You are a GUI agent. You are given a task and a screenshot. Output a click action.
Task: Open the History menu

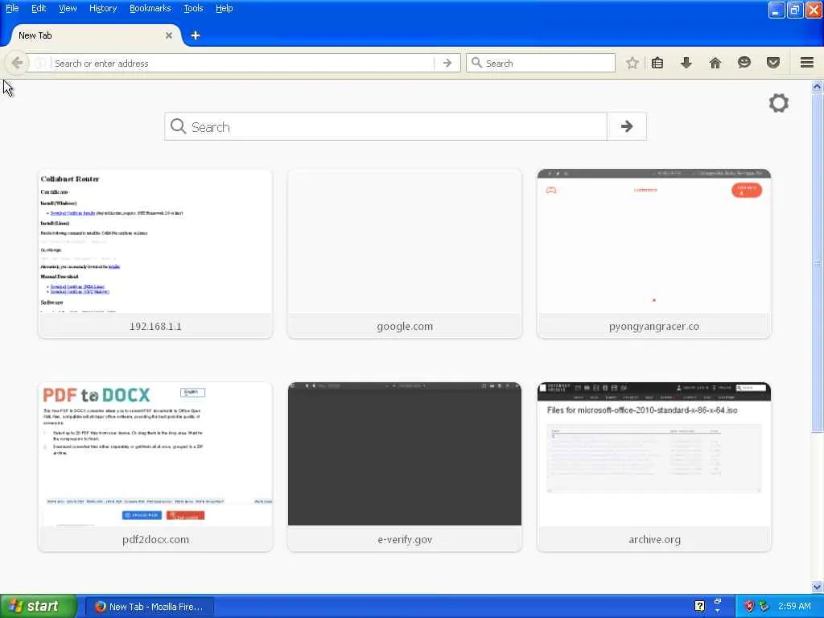[x=103, y=8]
